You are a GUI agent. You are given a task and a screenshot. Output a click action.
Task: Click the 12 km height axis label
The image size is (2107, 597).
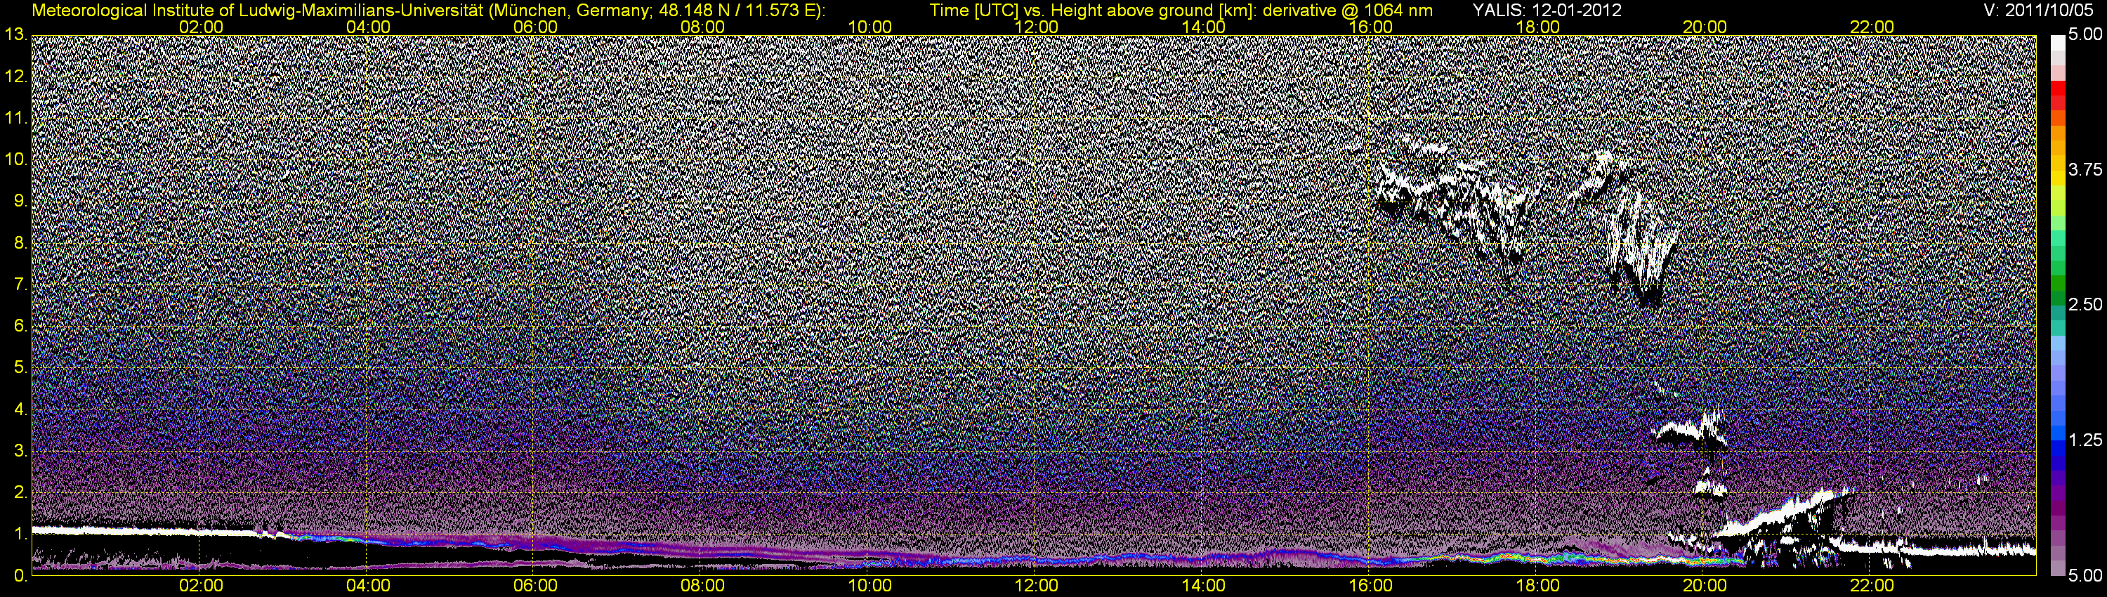pos(14,77)
